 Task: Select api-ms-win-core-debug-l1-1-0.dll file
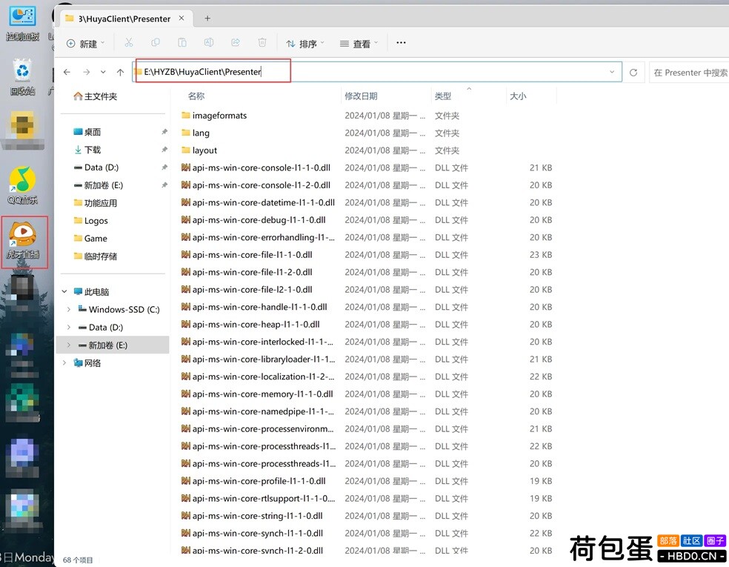[253, 219]
